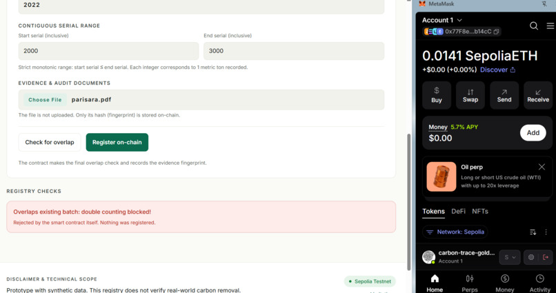Copy account address 0x77F8e...b14cC
Screen dimensions: 556x293
[496, 32]
